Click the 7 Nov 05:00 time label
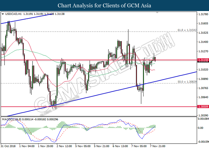Viewport: 209px width, 149px height. coord(139,146)
